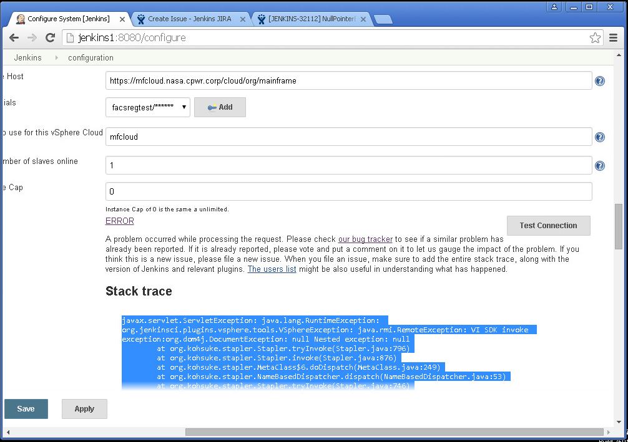Click the ERROR link
This screenshot has height=442, width=628.
coord(119,221)
